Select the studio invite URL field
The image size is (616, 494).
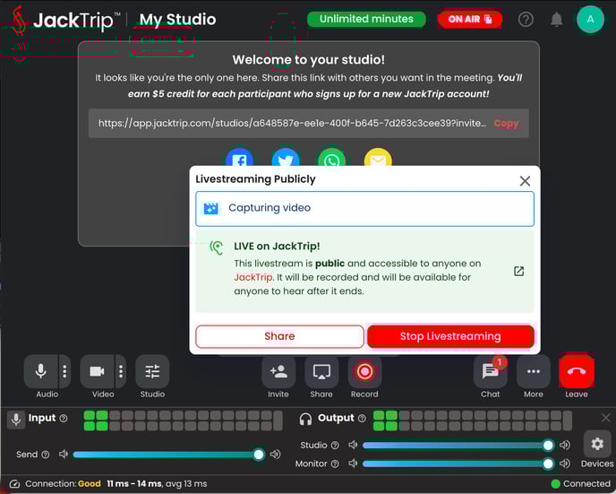pos(308,124)
